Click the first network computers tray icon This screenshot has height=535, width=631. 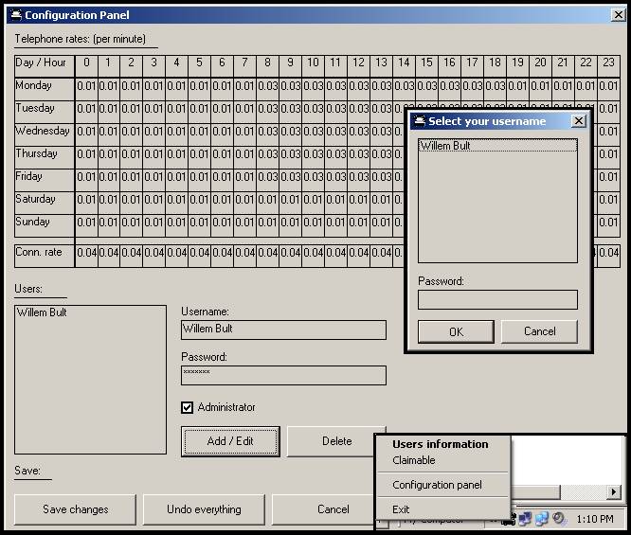click(x=525, y=519)
